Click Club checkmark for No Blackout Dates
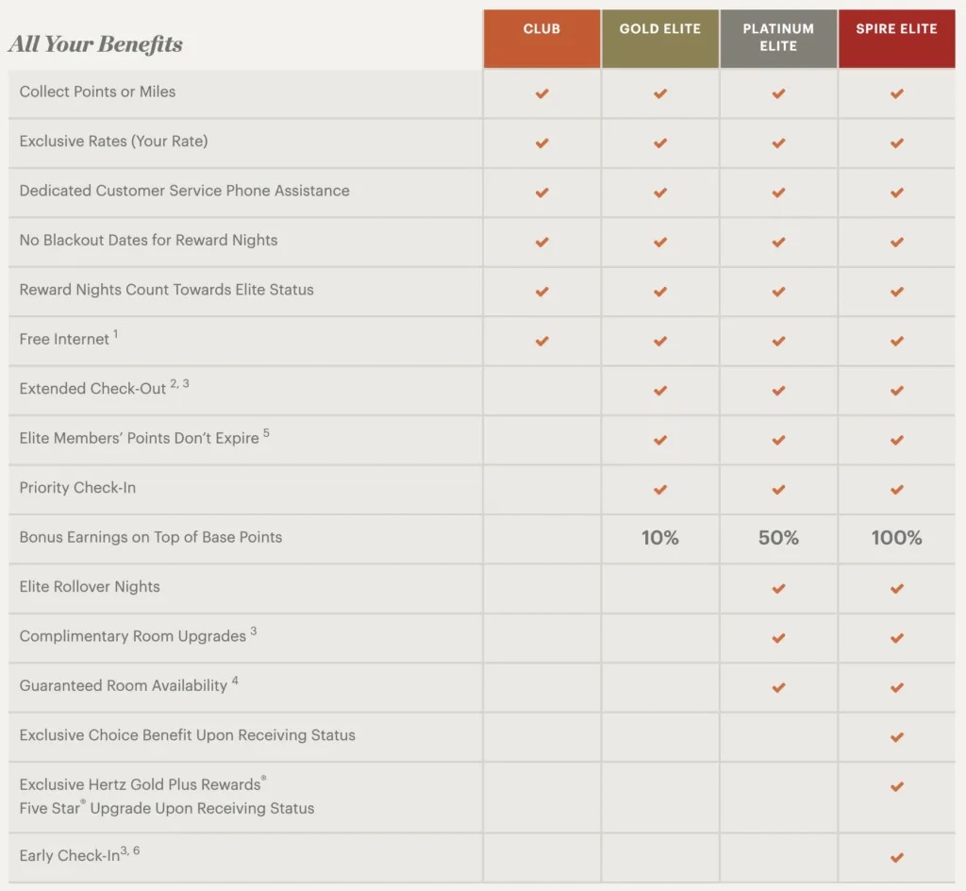The image size is (966, 891). point(541,242)
